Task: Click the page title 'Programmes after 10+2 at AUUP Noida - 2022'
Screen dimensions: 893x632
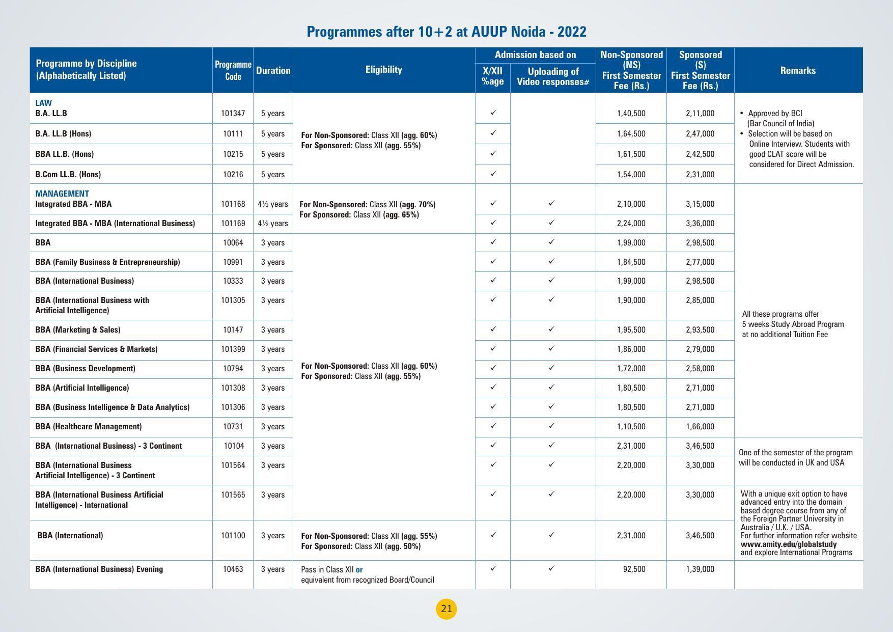Action: tap(446, 32)
